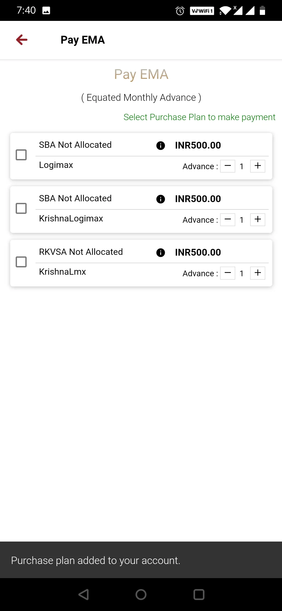
Task: Select the Logimax plan name text
Action: pyautogui.click(x=56, y=165)
